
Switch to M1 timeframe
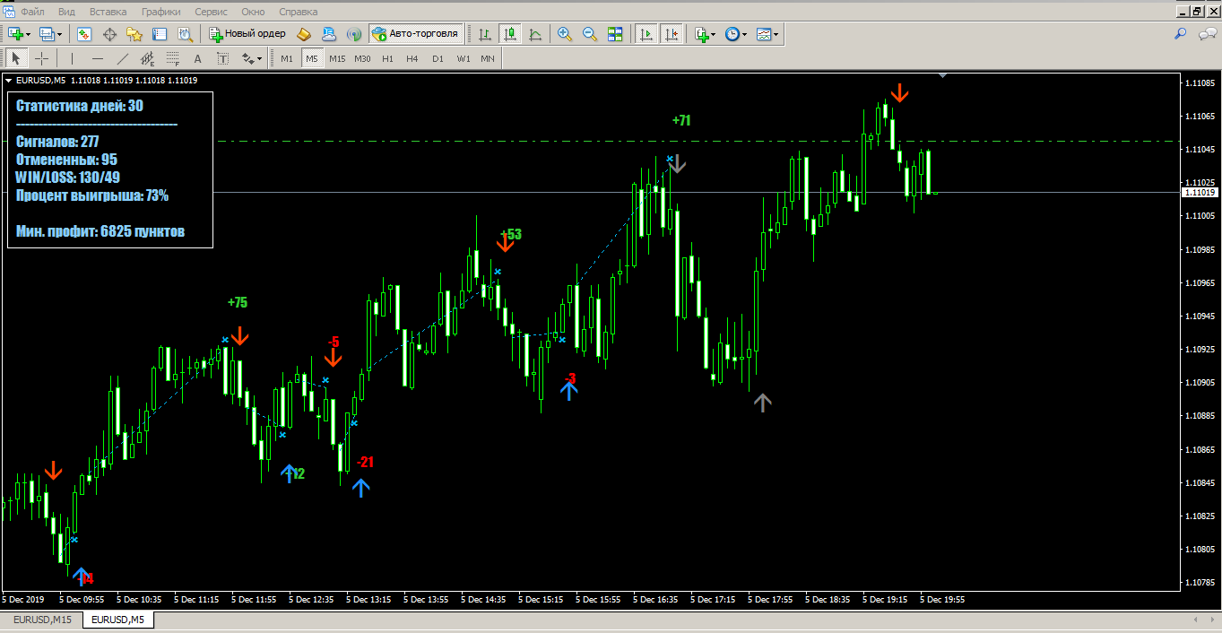pos(286,59)
